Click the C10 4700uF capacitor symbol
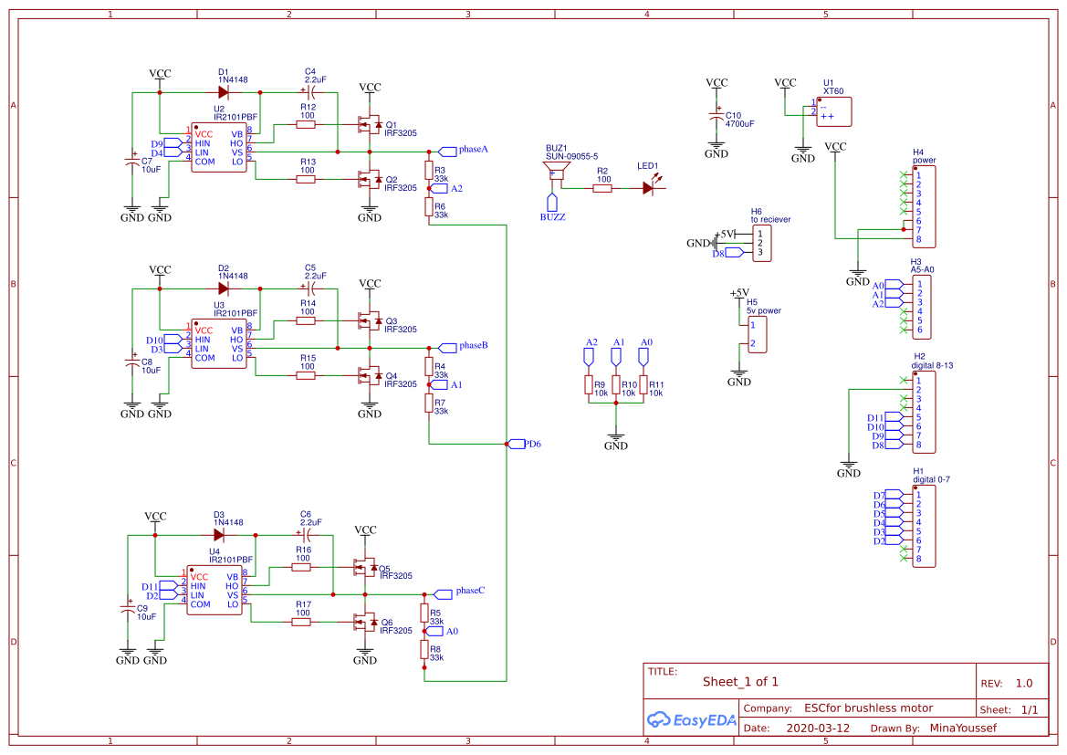Image resolution: width=1067 pixels, height=755 pixels. (716, 116)
